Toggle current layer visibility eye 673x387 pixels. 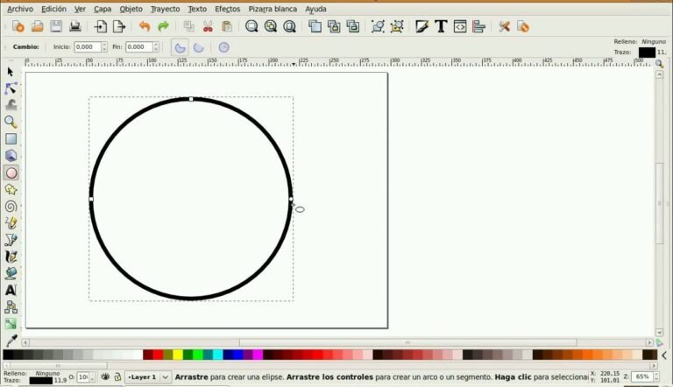click(x=105, y=376)
